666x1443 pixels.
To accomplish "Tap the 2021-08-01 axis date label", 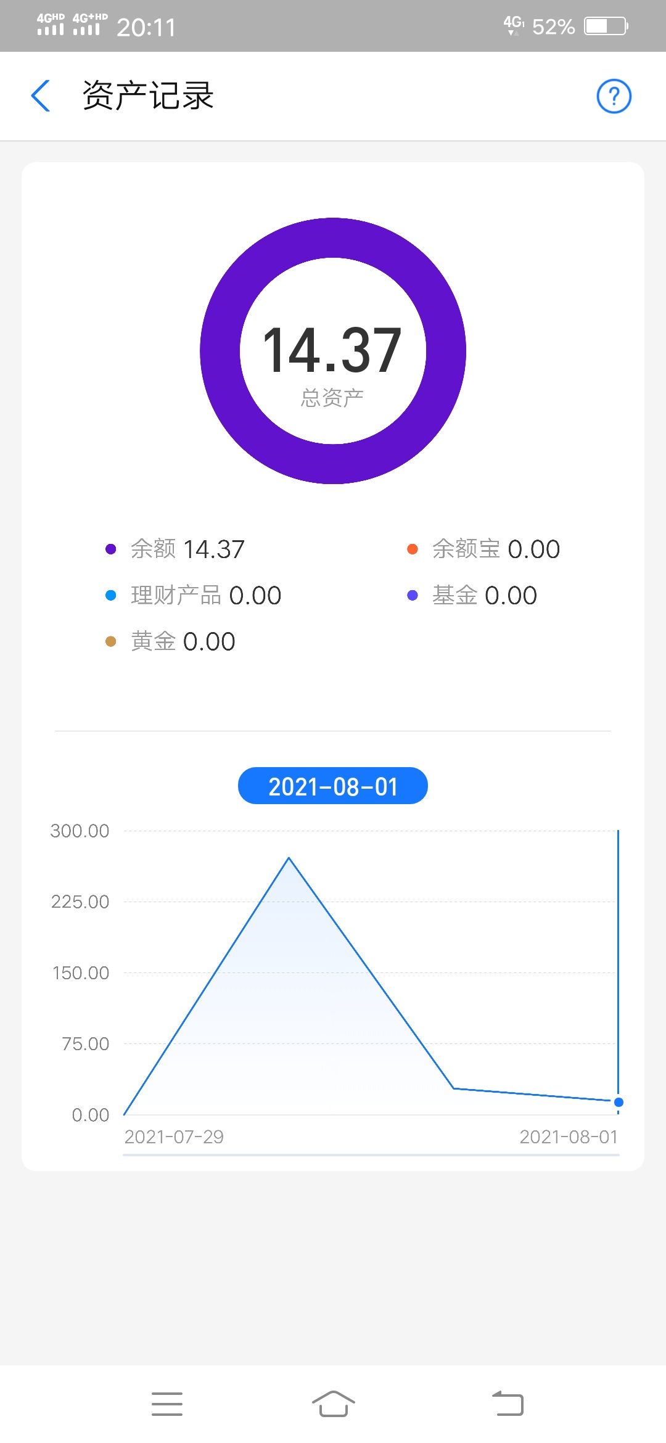I will [x=569, y=1137].
